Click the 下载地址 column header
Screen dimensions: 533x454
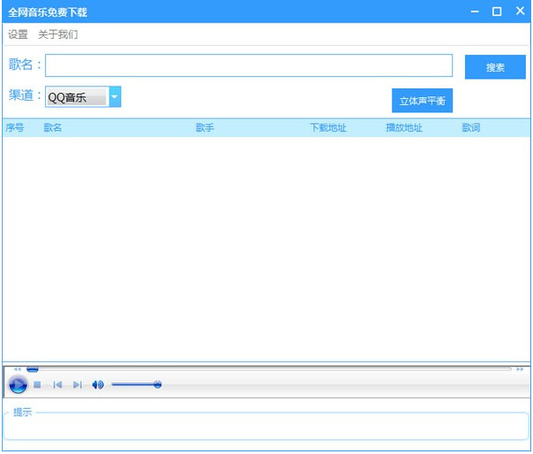point(328,127)
